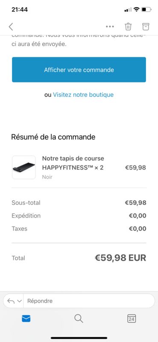Tap the total amount €59,98 EUR
This screenshot has height=342, width=158.
click(x=120, y=258)
